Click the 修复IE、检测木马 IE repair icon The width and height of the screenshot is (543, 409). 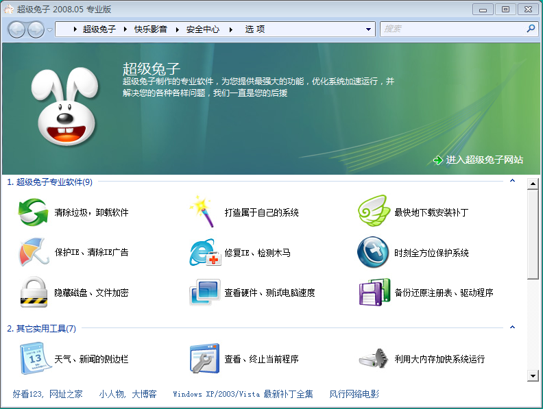click(x=204, y=253)
